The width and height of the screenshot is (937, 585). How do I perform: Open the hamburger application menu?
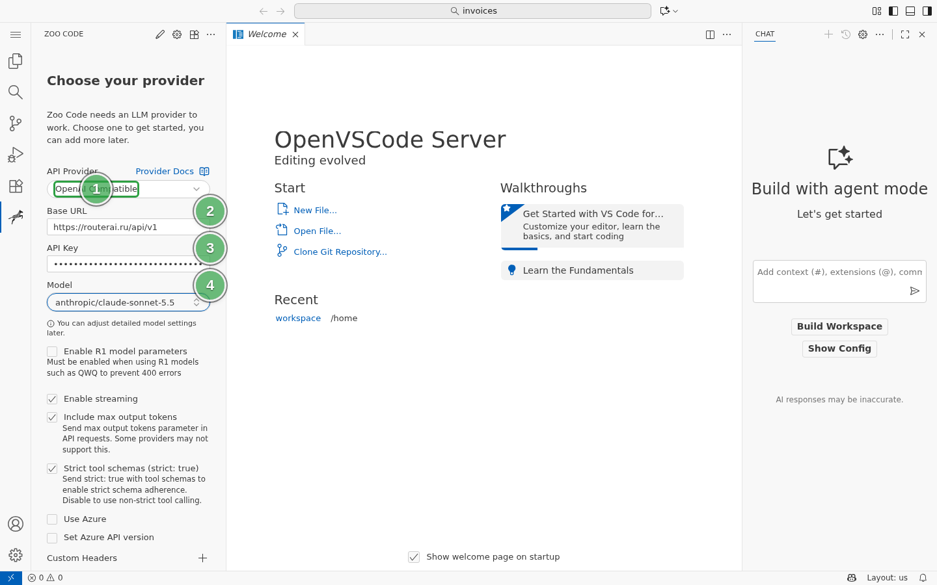(x=16, y=34)
